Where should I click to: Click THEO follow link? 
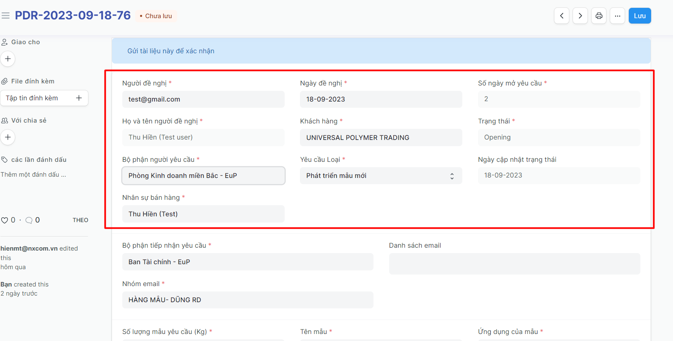[x=80, y=220]
